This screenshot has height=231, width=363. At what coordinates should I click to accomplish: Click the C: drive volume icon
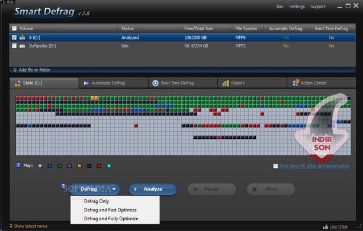click(23, 37)
